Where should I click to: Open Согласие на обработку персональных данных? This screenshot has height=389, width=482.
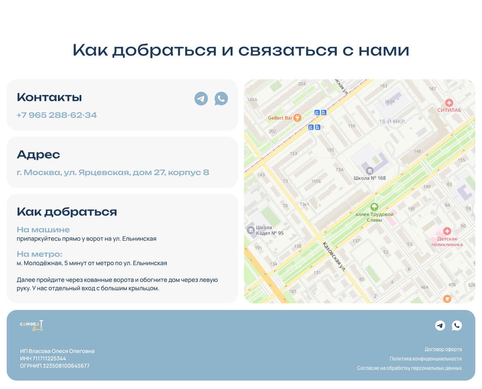click(x=409, y=368)
